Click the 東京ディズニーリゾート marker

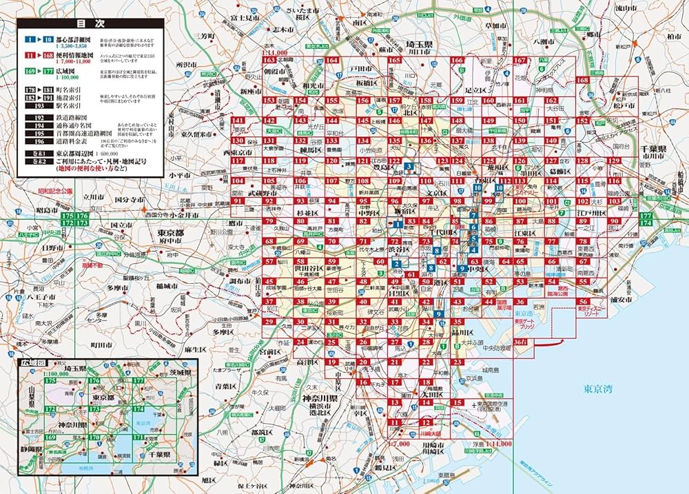click(590, 311)
